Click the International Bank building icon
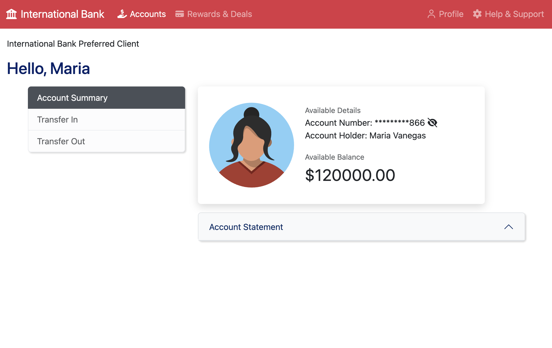The width and height of the screenshot is (552, 348). [x=11, y=14]
